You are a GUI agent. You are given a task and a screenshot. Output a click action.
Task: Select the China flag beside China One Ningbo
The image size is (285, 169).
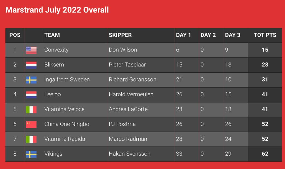click(31, 124)
